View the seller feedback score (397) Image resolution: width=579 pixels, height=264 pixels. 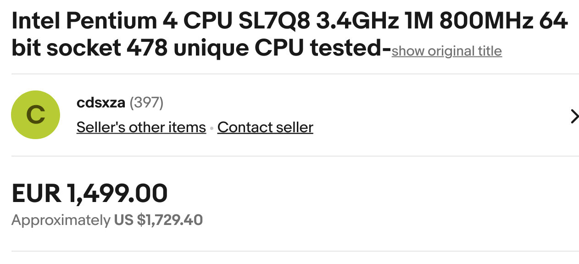tap(146, 102)
